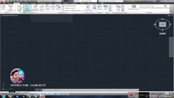Expand the Block Definition panel flyout
The height and width of the screenshot is (98, 174).
pyautogui.click(x=36, y=13)
